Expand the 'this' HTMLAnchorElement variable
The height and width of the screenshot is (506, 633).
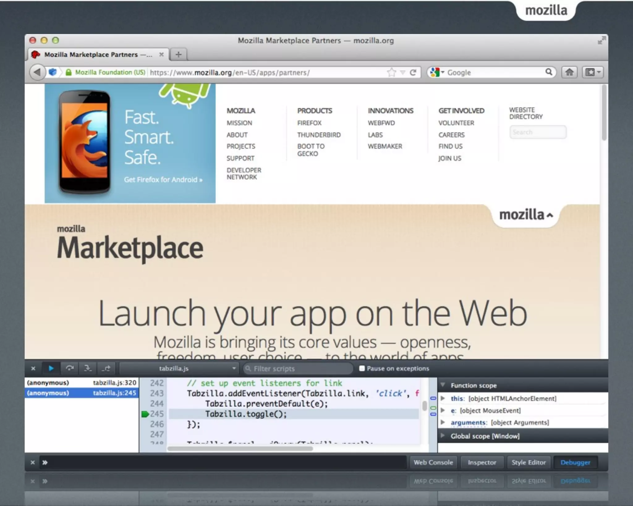443,398
